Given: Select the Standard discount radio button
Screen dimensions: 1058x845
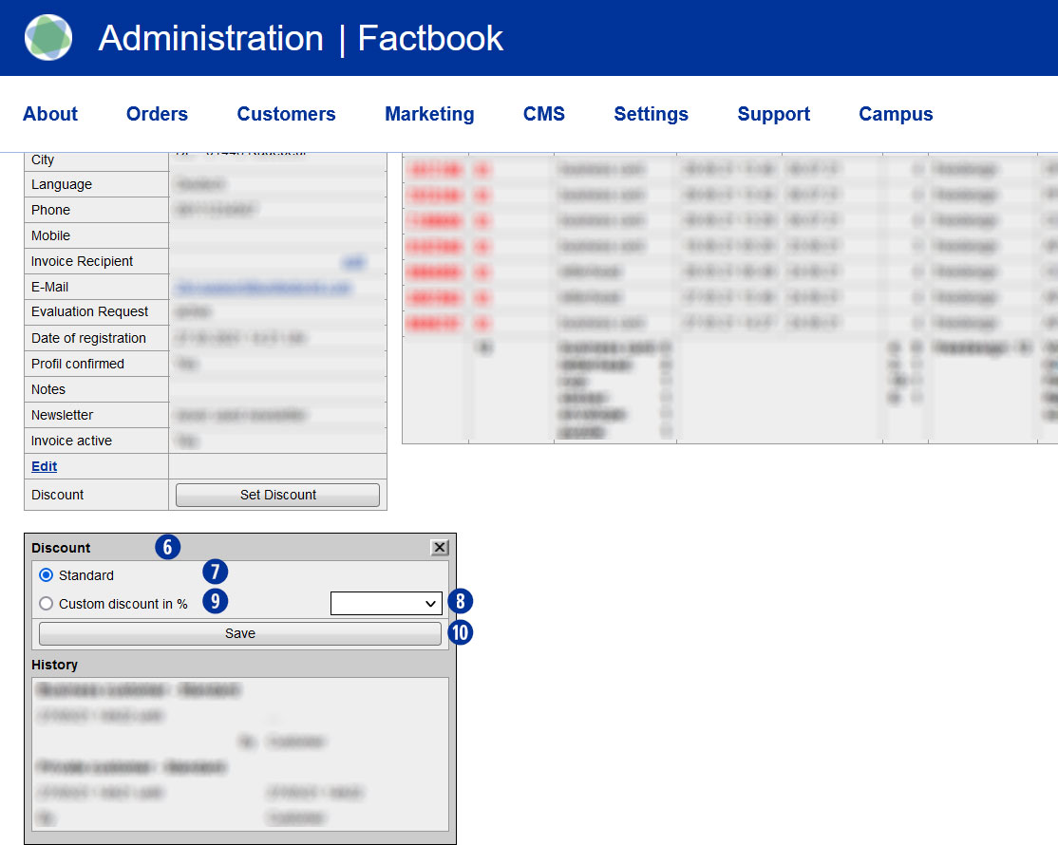Looking at the screenshot, I should (x=47, y=575).
